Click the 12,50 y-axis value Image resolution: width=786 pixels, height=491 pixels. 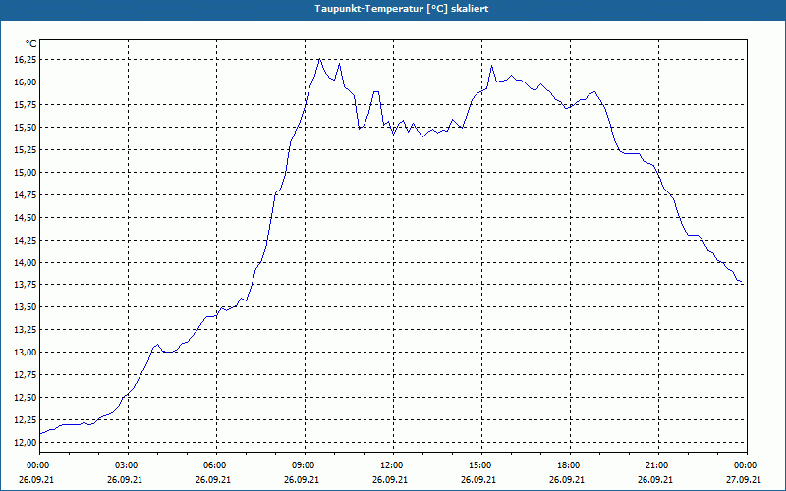pyautogui.click(x=25, y=398)
